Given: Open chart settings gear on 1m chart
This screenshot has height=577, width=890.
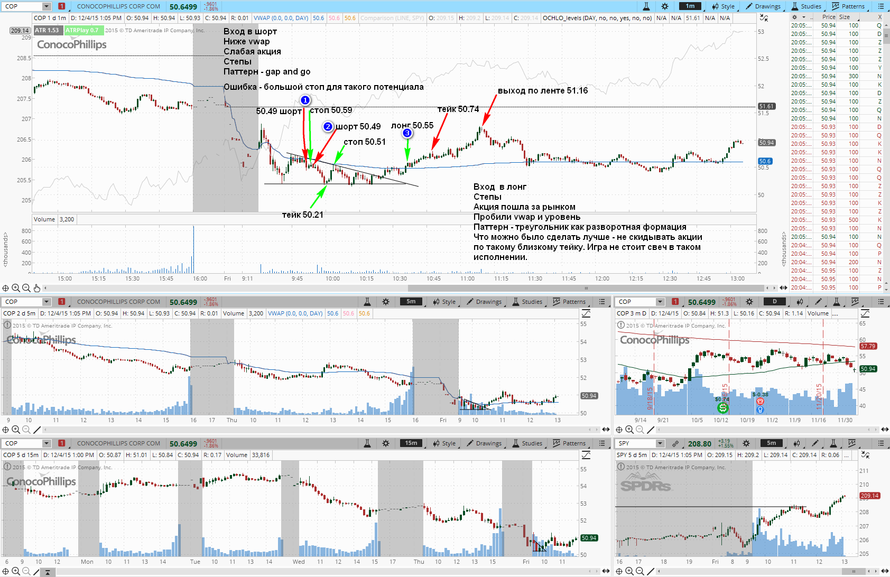Looking at the screenshot, I should (x=665, y=6).
